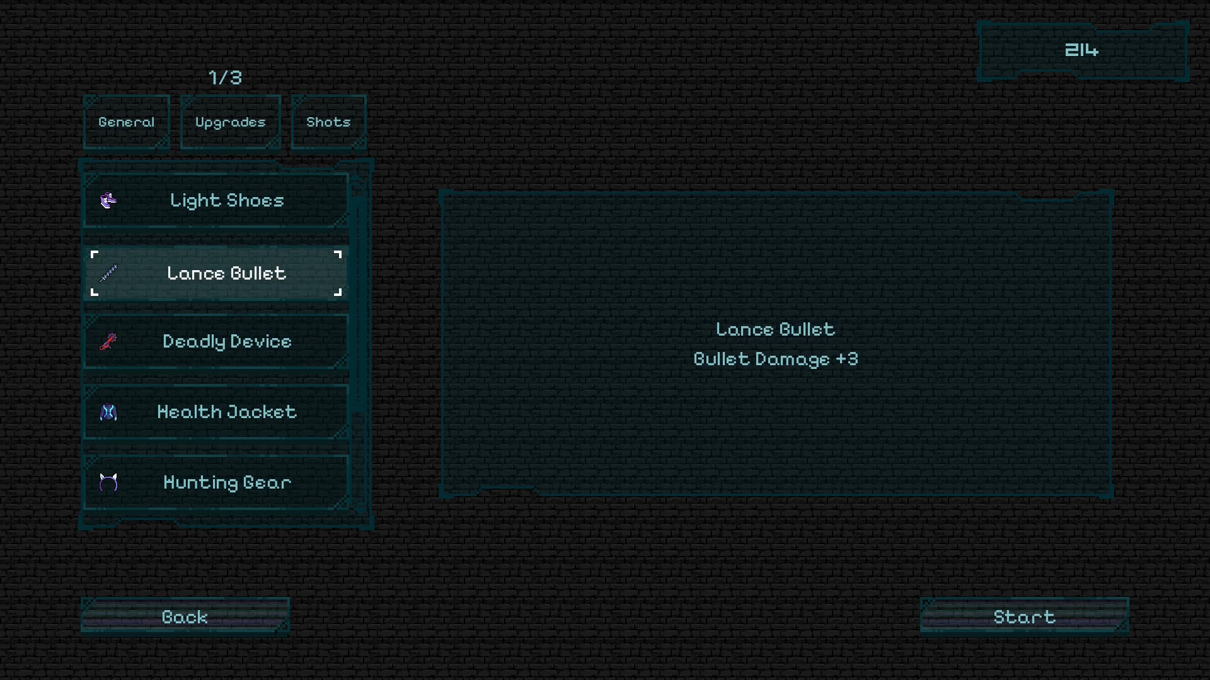
Task: Select the Hunting Gear cat-ears icon
Action: click(108, 482)
